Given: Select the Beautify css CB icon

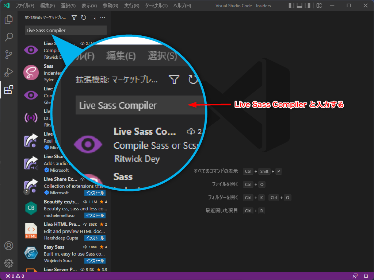Looking at the screenshot, I should [x=31, y=208].
